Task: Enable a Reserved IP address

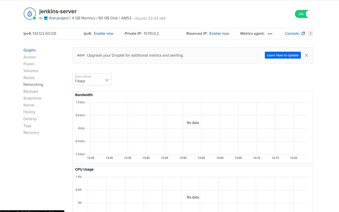Action: click(x=219, y=33)
